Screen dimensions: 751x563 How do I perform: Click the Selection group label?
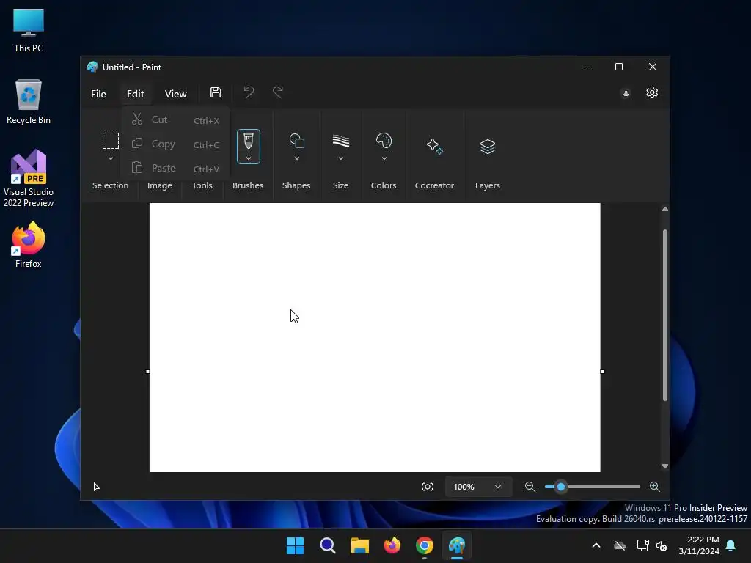click(110, 185)
